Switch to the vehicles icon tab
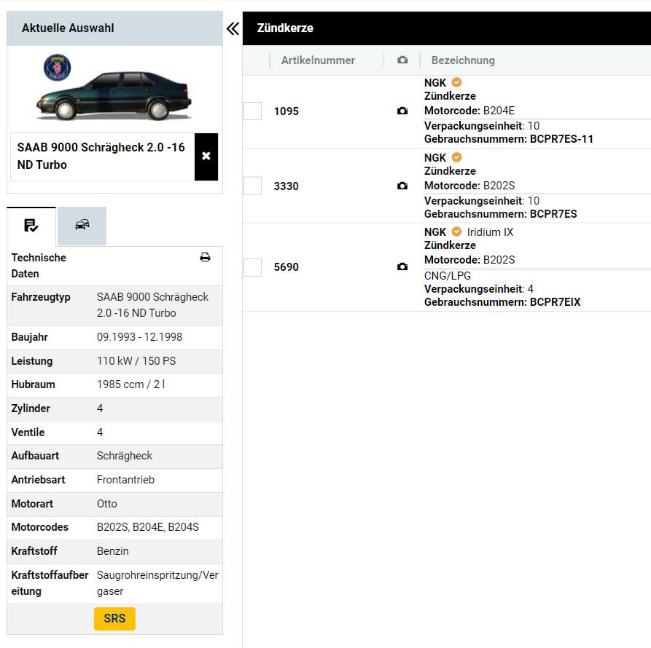 (82, 226)
